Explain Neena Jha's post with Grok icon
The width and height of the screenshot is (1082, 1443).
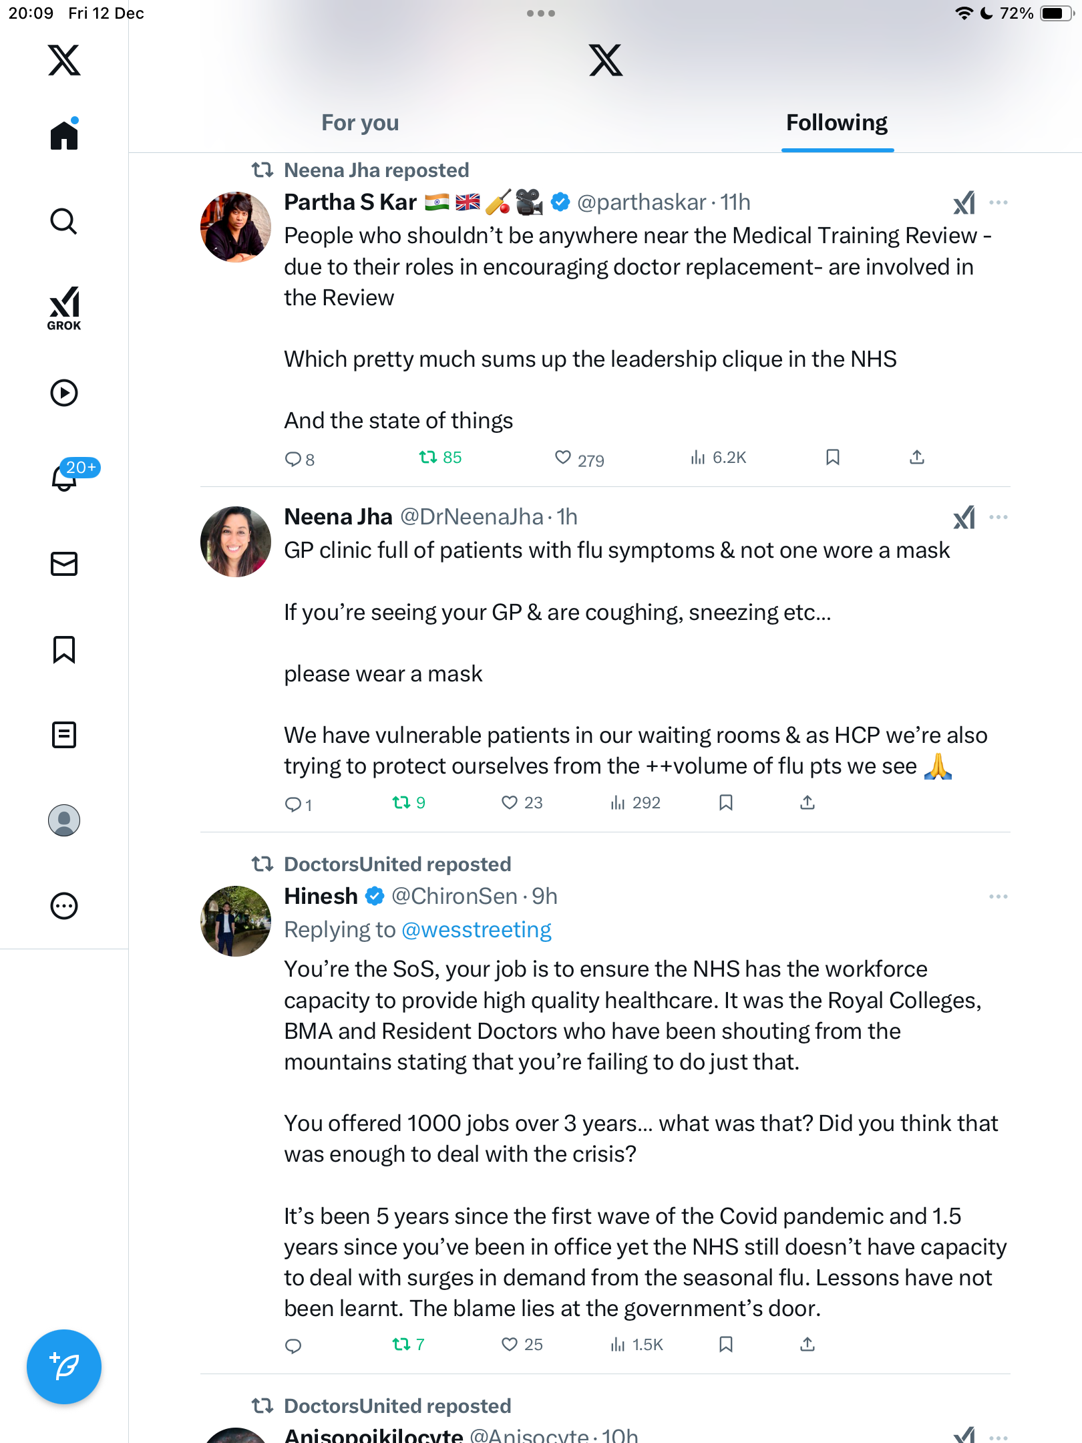pyautogui.click(x=964, y=517)
